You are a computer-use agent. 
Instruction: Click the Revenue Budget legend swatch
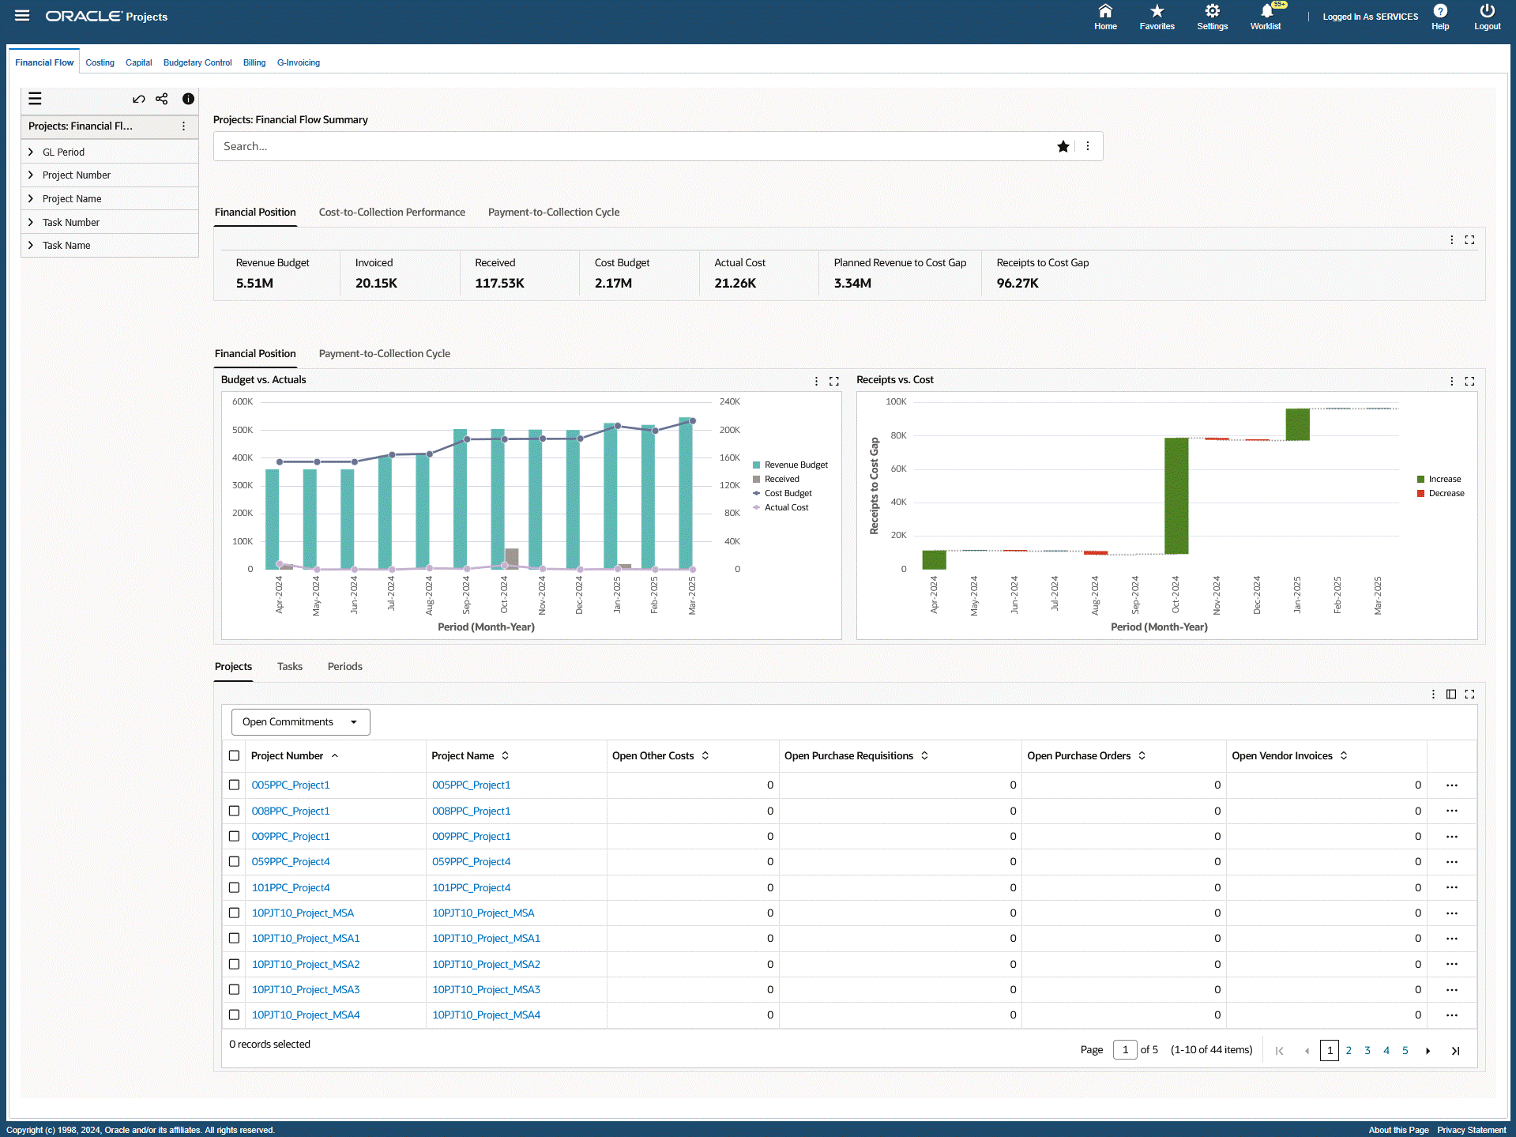[x=757, y=465]
